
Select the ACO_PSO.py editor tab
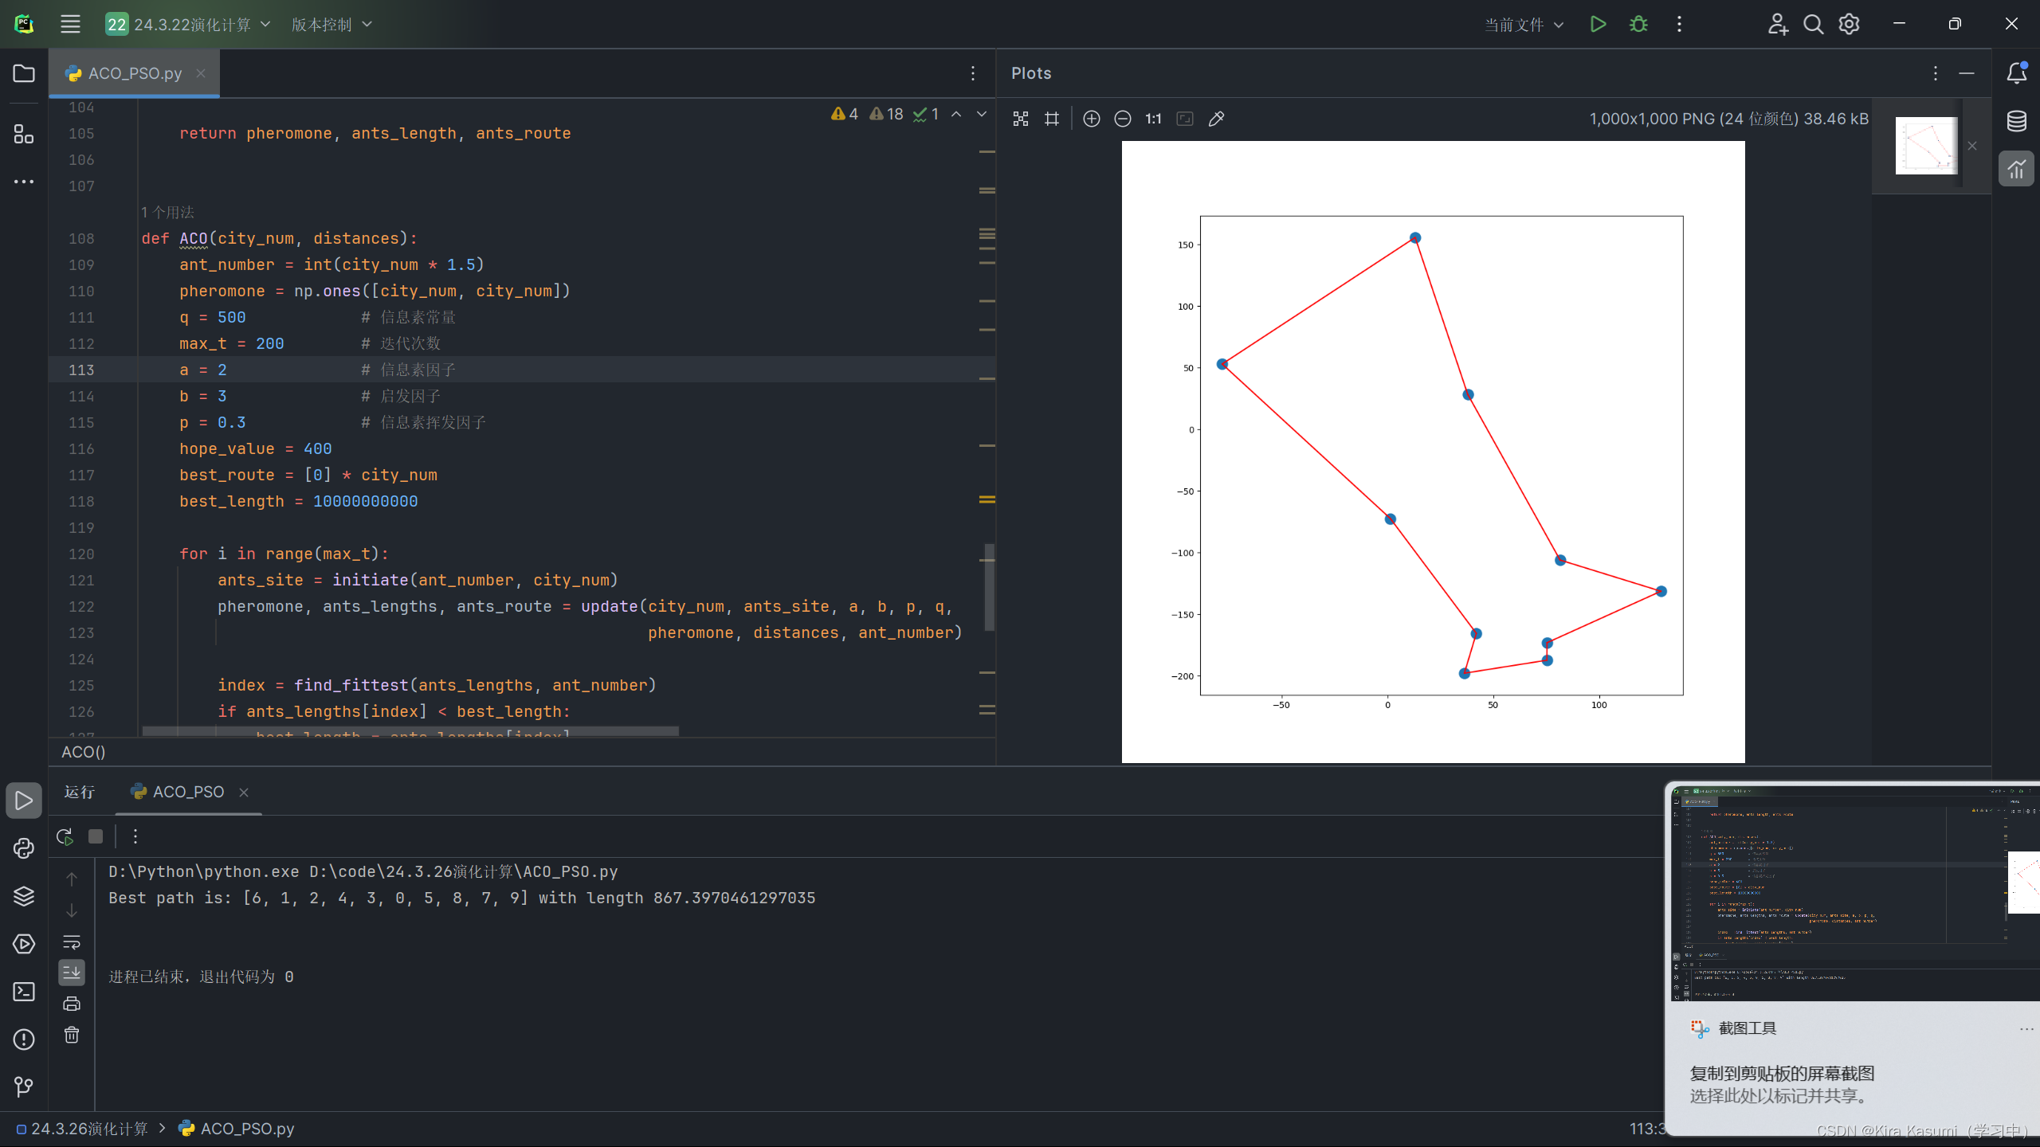134,73
